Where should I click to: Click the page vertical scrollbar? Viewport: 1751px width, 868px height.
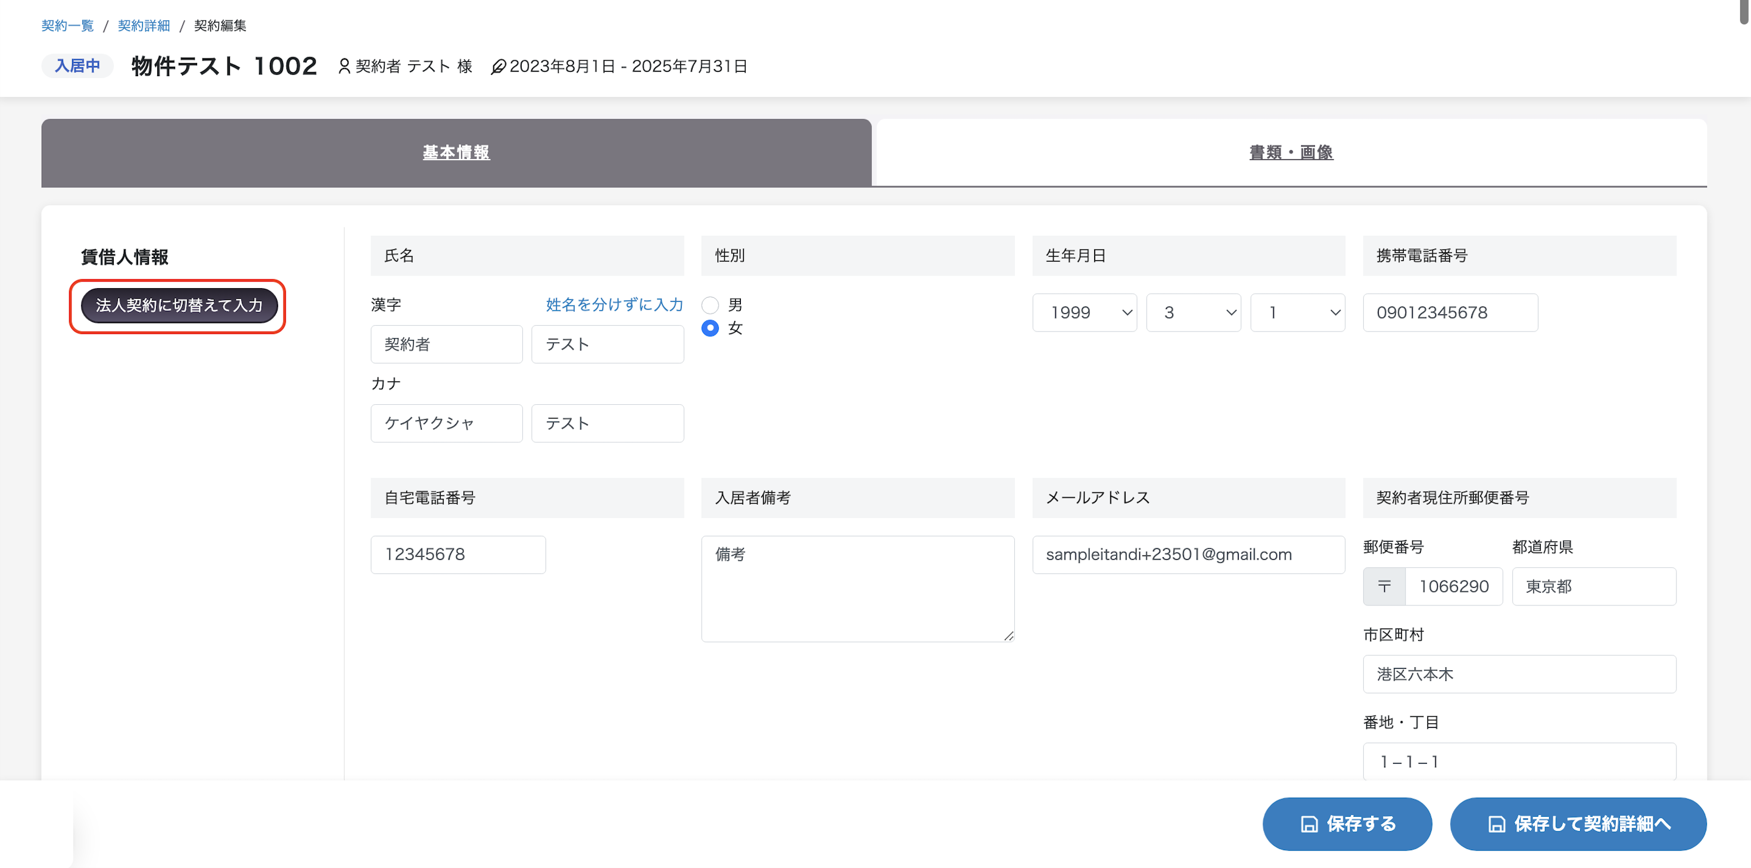pos(1745,13)
